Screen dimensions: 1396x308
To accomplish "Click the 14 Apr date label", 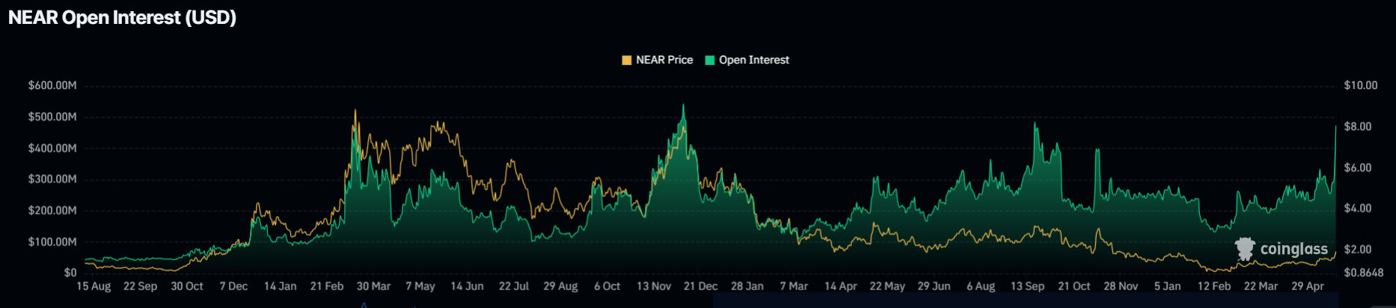I will [841, 286].
